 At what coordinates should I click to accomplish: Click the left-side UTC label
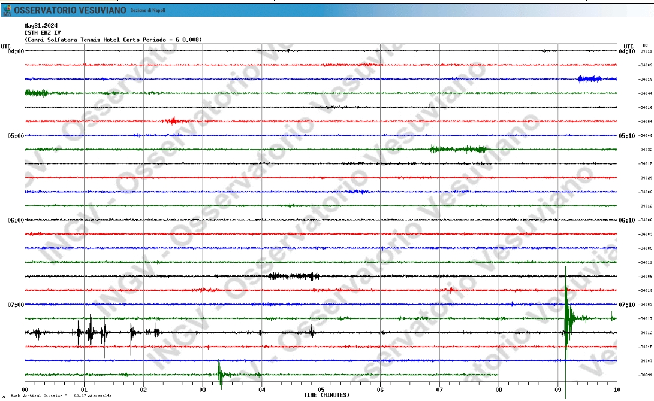point(6,46)
